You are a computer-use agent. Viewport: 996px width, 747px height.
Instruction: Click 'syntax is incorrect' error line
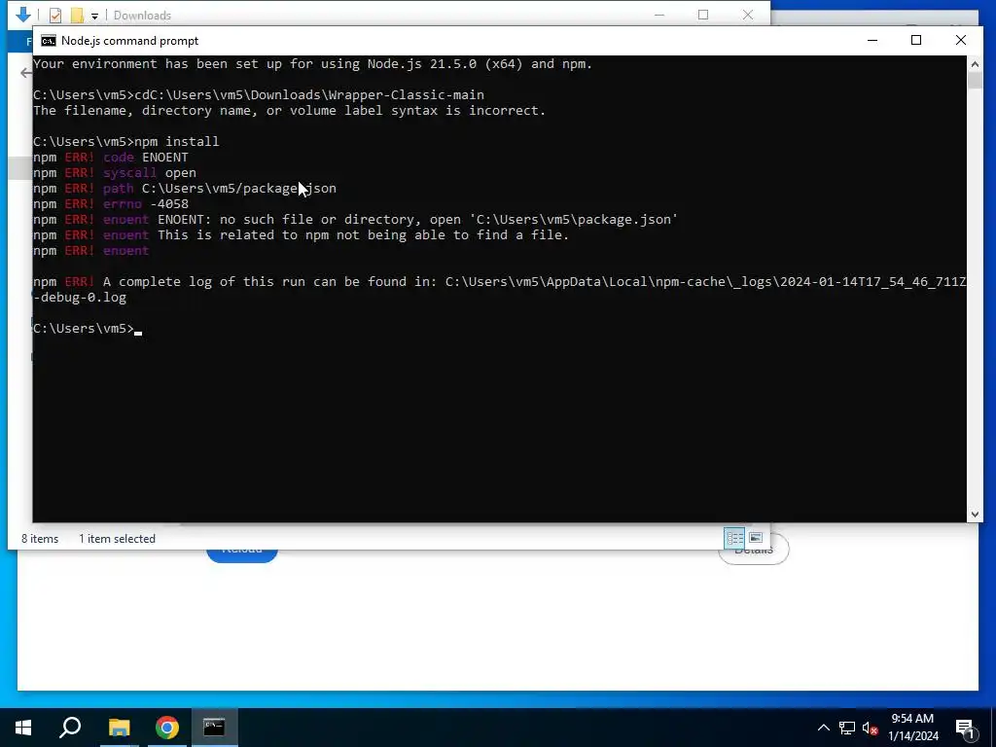click(290, 111)
